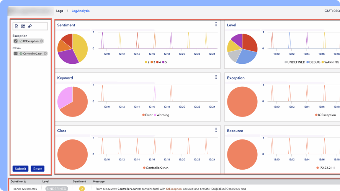
Task: Click the Error legend entry under Keyword
Action: [147, 115]
